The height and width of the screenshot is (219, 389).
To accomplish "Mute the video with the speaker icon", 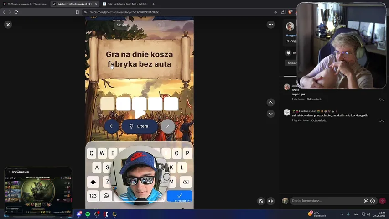I will click(271, 201).
